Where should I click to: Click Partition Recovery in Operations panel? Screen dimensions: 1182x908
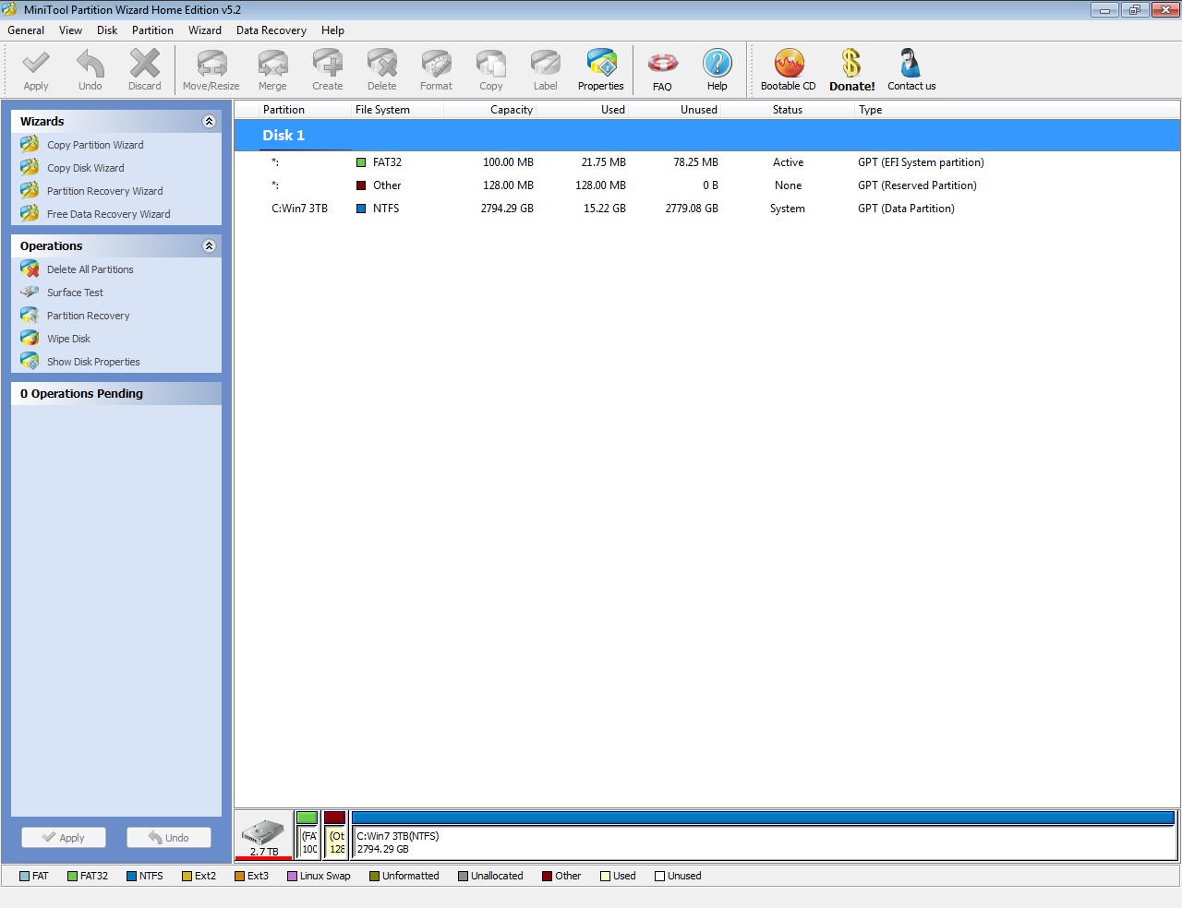[88, 316]
